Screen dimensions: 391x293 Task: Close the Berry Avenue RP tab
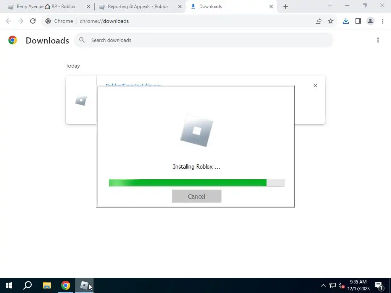88,6
